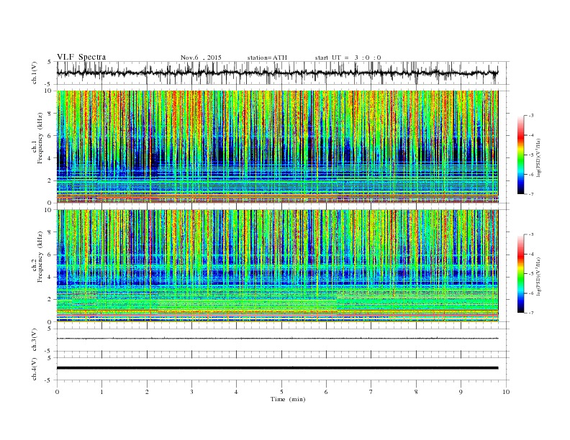Select the ch.1 "Frequency (kHz)" axis label
The height and width of the screenshot is (440, 570).
[40, 138]
